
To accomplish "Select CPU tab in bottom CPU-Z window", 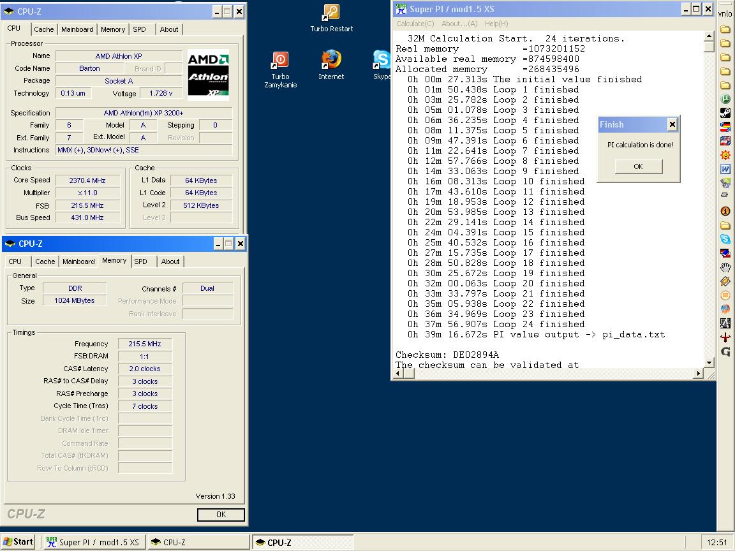I will tap(15, 261).
